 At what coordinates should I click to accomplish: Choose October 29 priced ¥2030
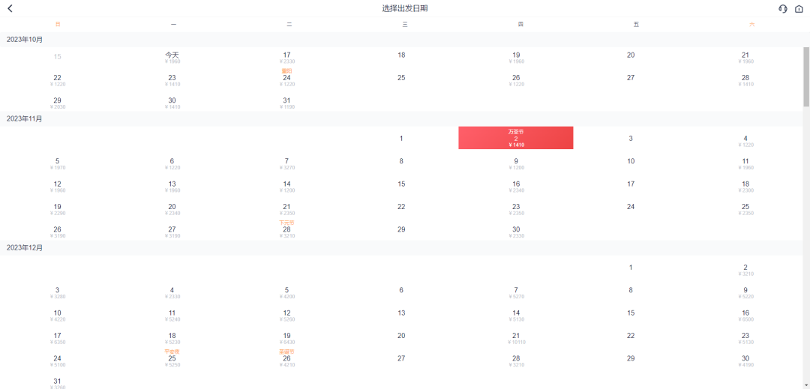point(57,103)
